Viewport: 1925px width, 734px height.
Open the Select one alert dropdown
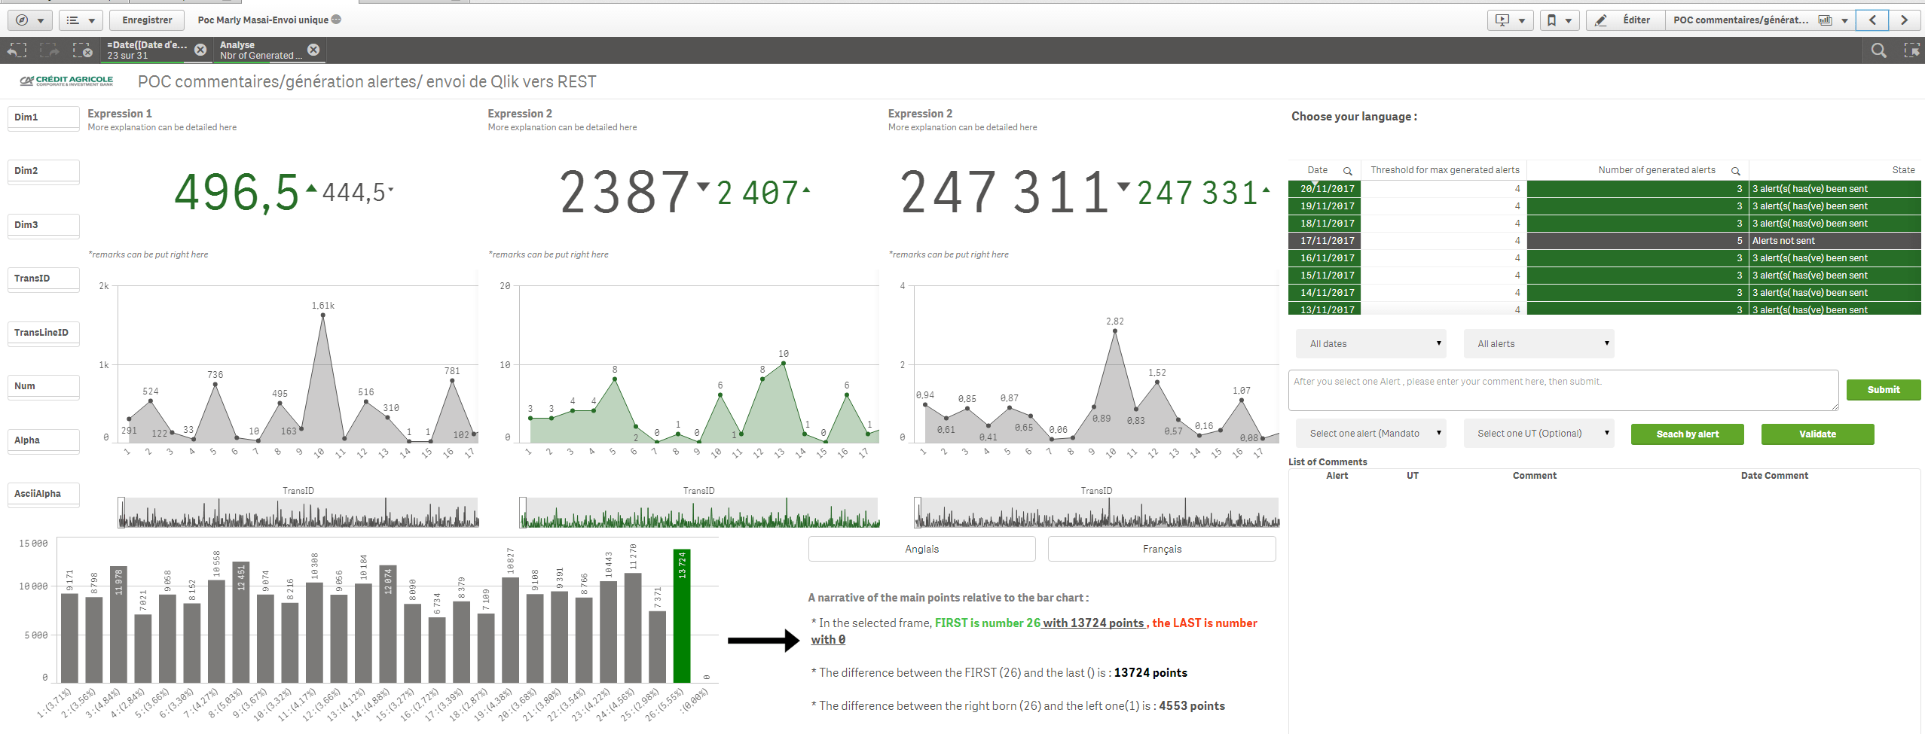click(1371, 433)
